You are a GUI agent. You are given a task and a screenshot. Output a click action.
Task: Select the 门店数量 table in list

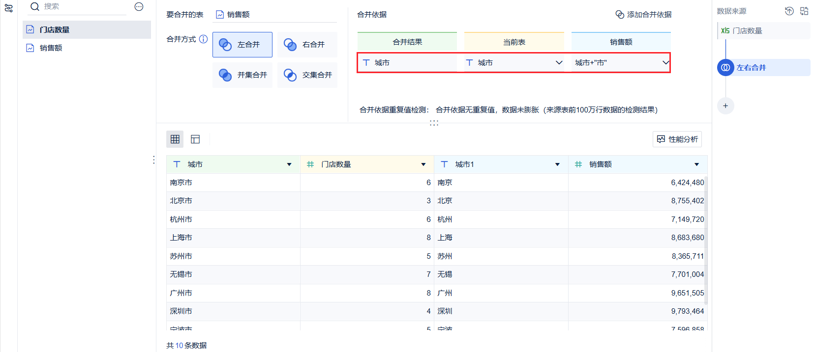coord(87,29)
